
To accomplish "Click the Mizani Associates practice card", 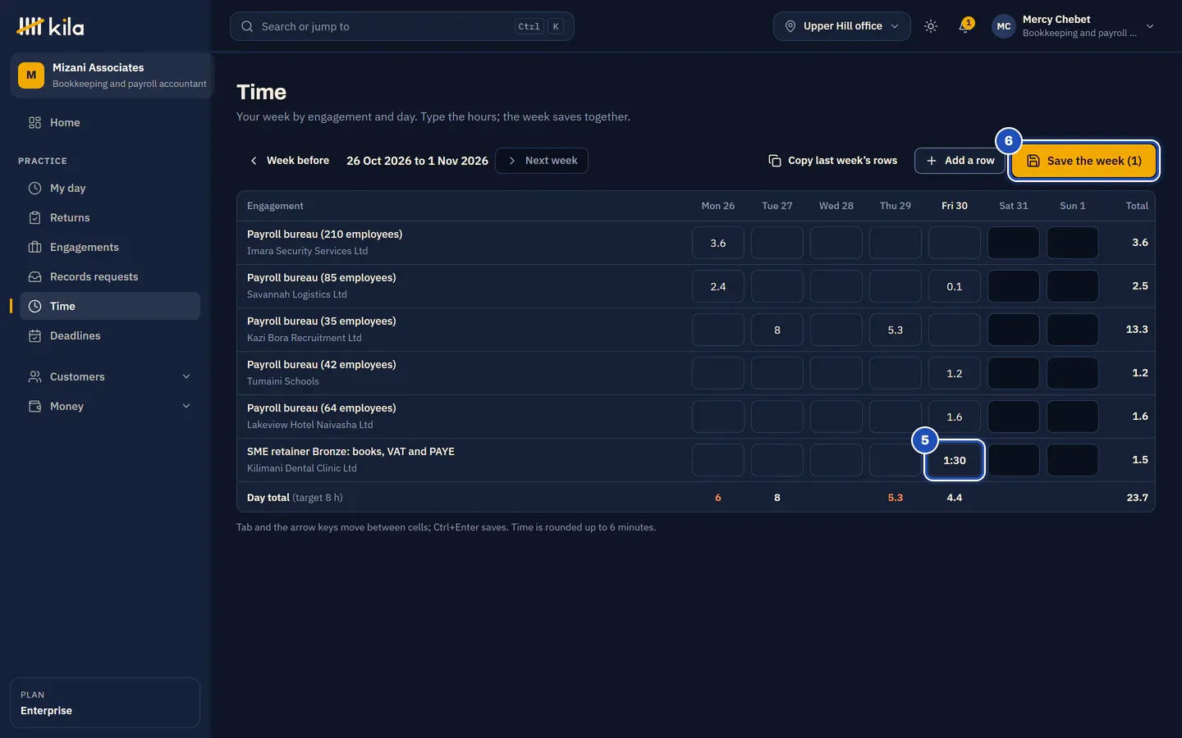I will click(x=112, y=75).
